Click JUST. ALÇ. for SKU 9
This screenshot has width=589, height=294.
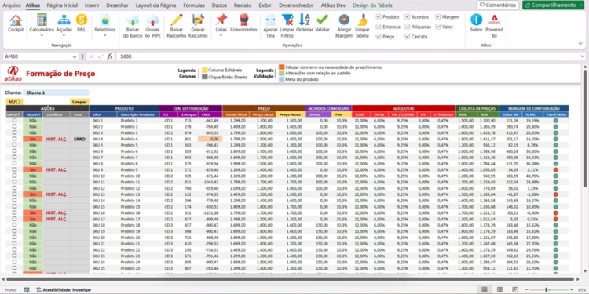click(56, 170)
